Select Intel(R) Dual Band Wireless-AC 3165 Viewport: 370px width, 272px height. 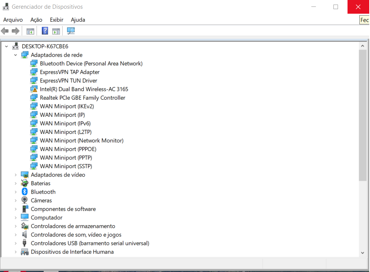tap(84, 89)
